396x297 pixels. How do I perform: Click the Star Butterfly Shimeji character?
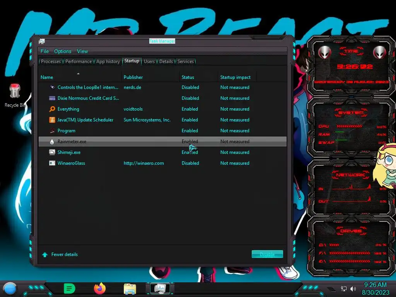pyautogui.click(x=385, y=167)
